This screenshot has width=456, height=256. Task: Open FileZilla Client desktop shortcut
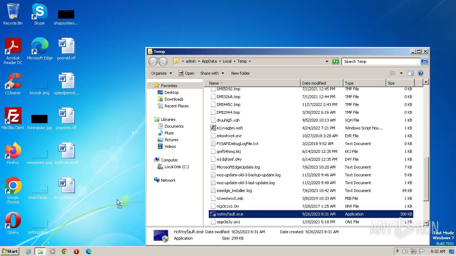pyautogui.click(x=13, y=119)
